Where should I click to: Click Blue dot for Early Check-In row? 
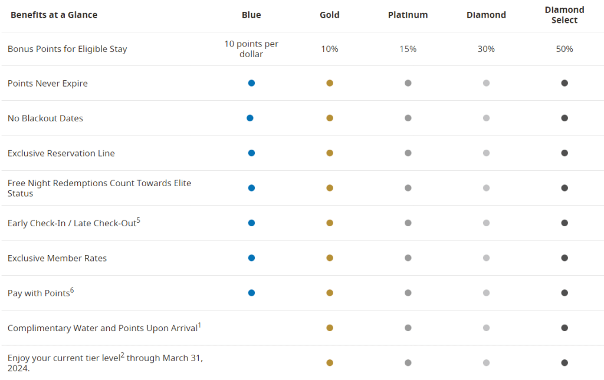coord(251,223)
